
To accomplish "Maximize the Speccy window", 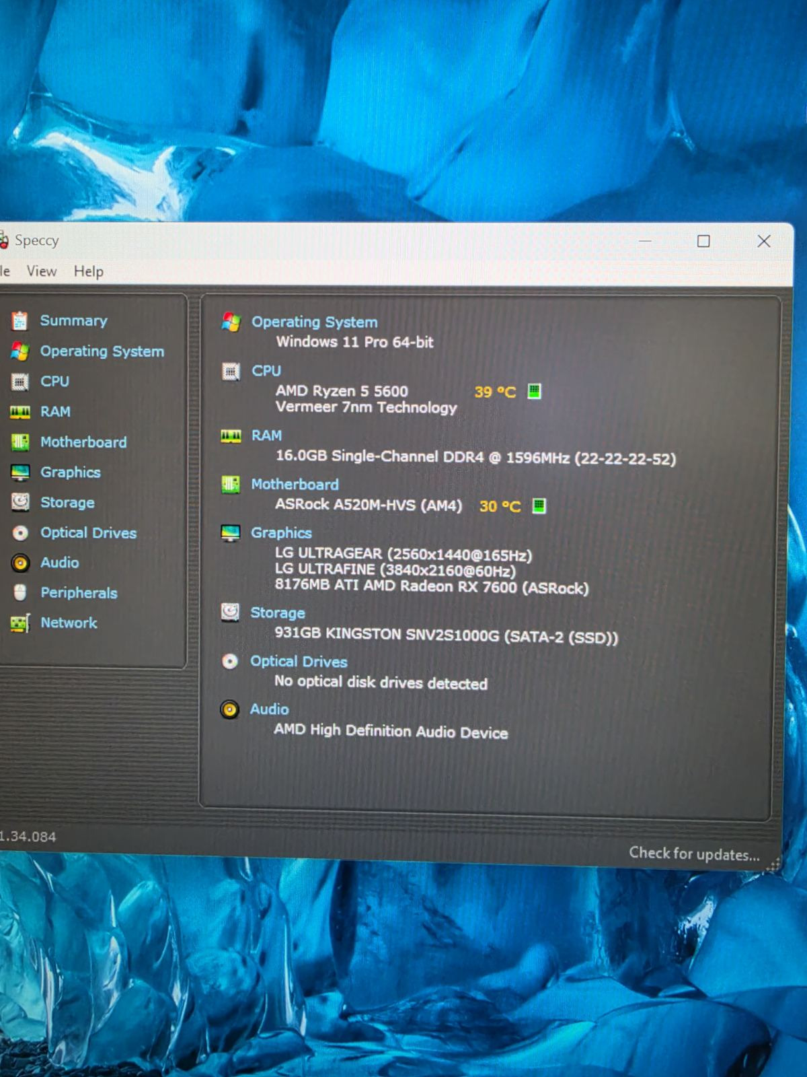I will pos(703,241).
